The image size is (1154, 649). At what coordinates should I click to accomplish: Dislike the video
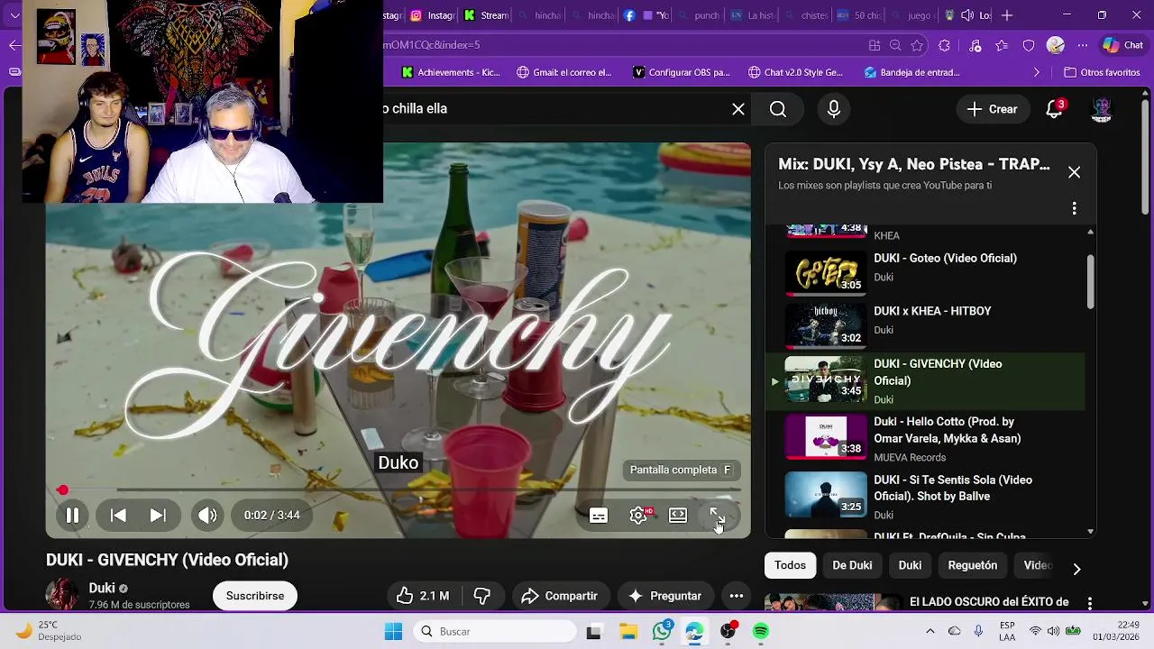tap(482, 596)
